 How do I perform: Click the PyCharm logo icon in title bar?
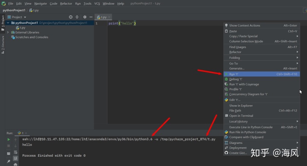pos(3,3)
